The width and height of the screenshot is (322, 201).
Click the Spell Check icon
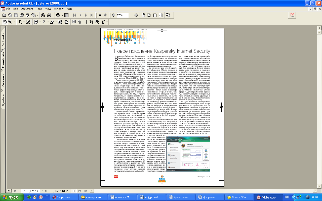tap(60, 22)
